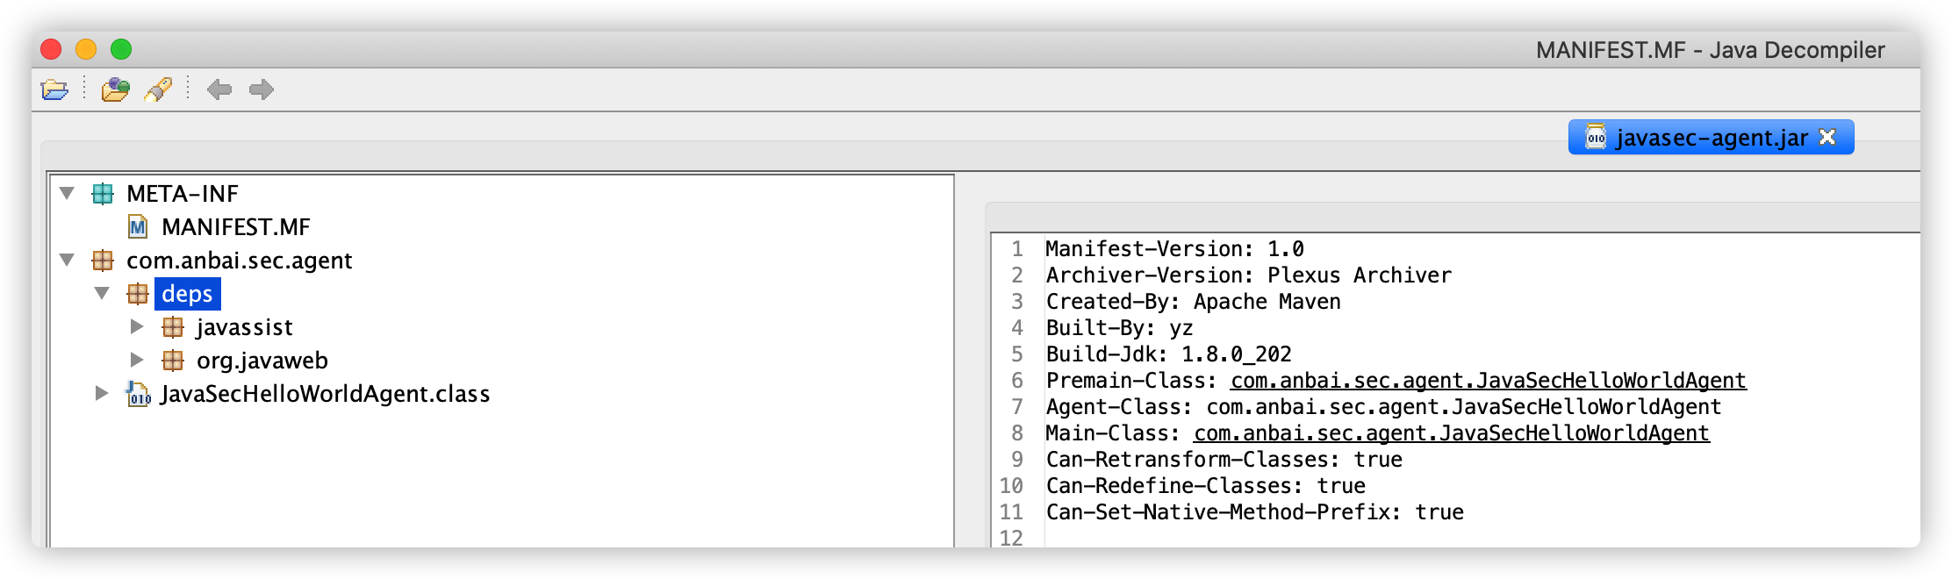Screen dimensions: 1952x579
Task: Click the Open File folder icon
Action: tap(54, 89)
